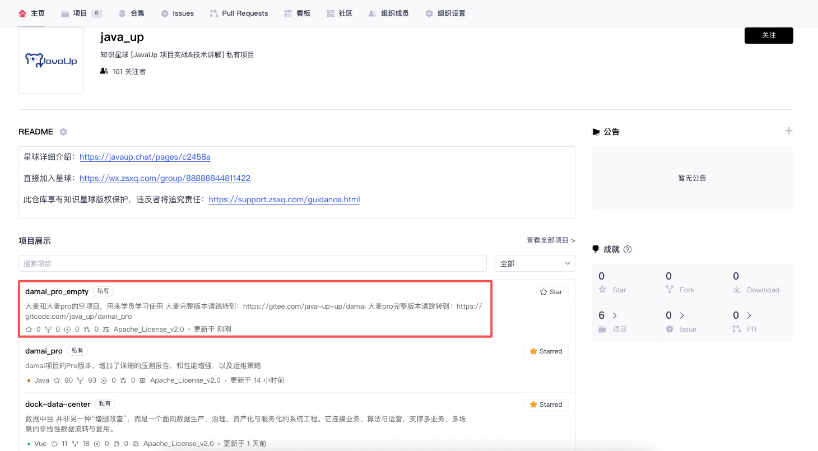Click the fork count icon of dock-data-center

75,444
